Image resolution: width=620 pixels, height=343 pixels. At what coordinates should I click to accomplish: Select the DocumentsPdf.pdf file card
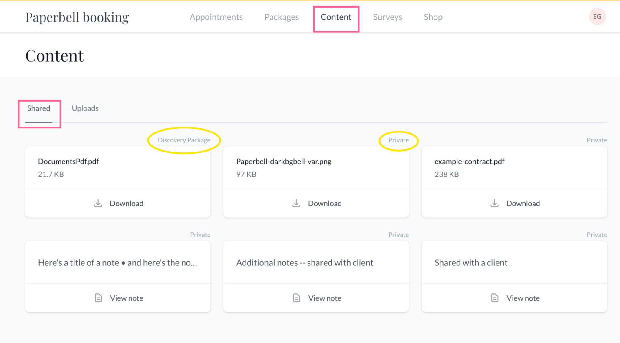118,167
